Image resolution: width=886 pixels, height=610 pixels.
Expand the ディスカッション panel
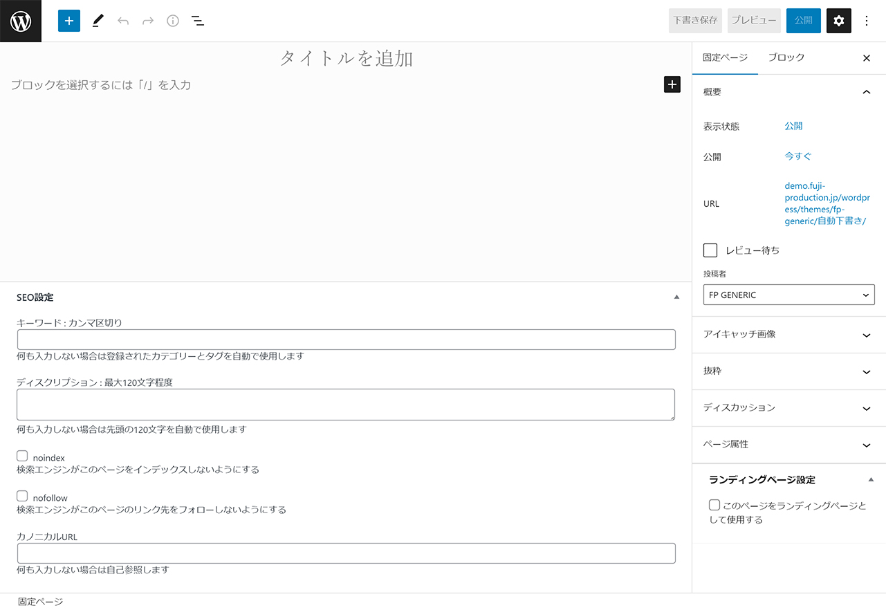pos(789,408)
